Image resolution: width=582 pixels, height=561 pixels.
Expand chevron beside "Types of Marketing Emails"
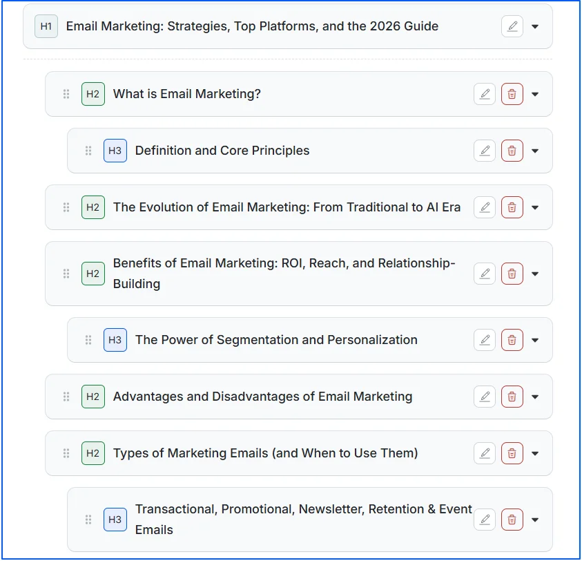click(536, 453)
